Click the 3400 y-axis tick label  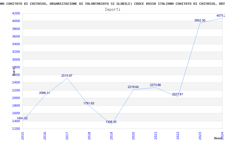16,44
